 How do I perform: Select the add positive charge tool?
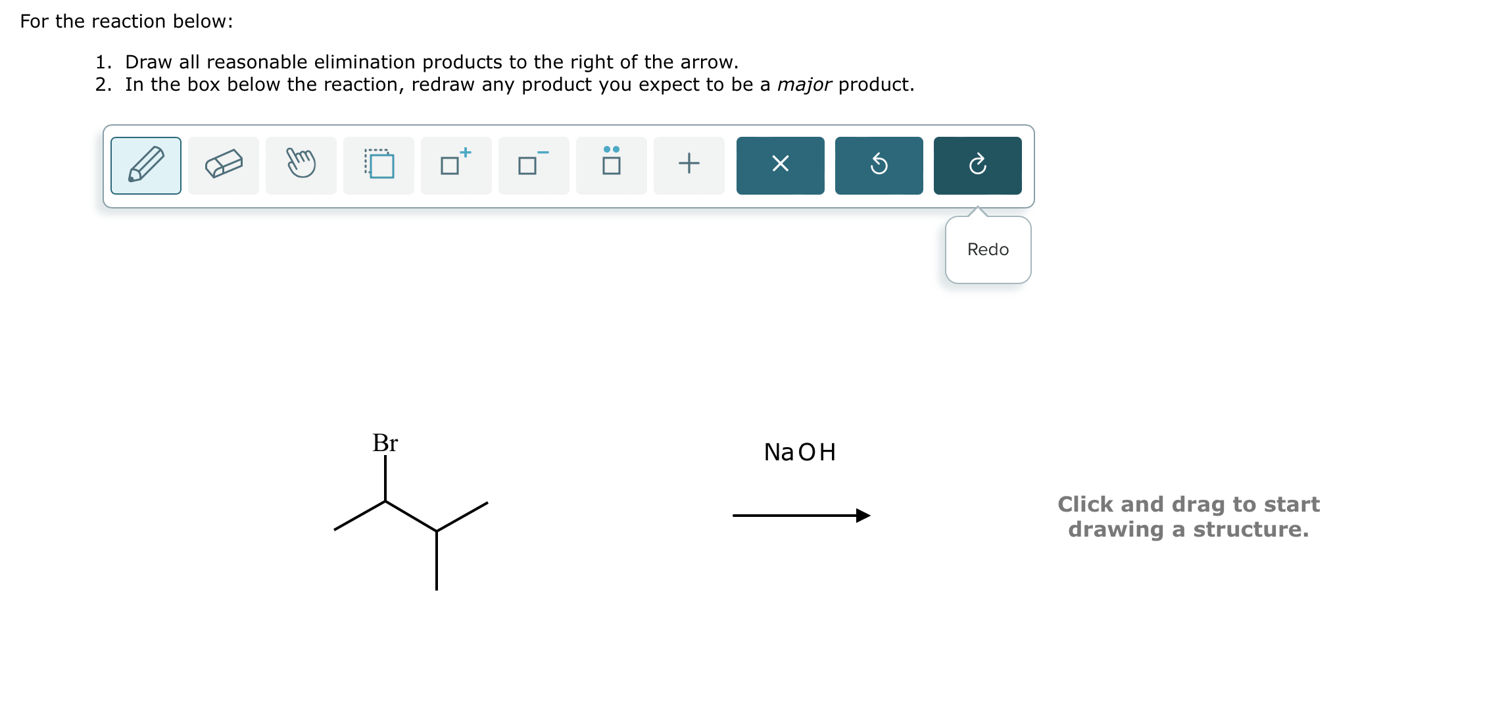[456, 164]
